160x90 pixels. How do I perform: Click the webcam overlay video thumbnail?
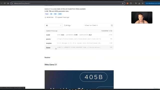142,17
